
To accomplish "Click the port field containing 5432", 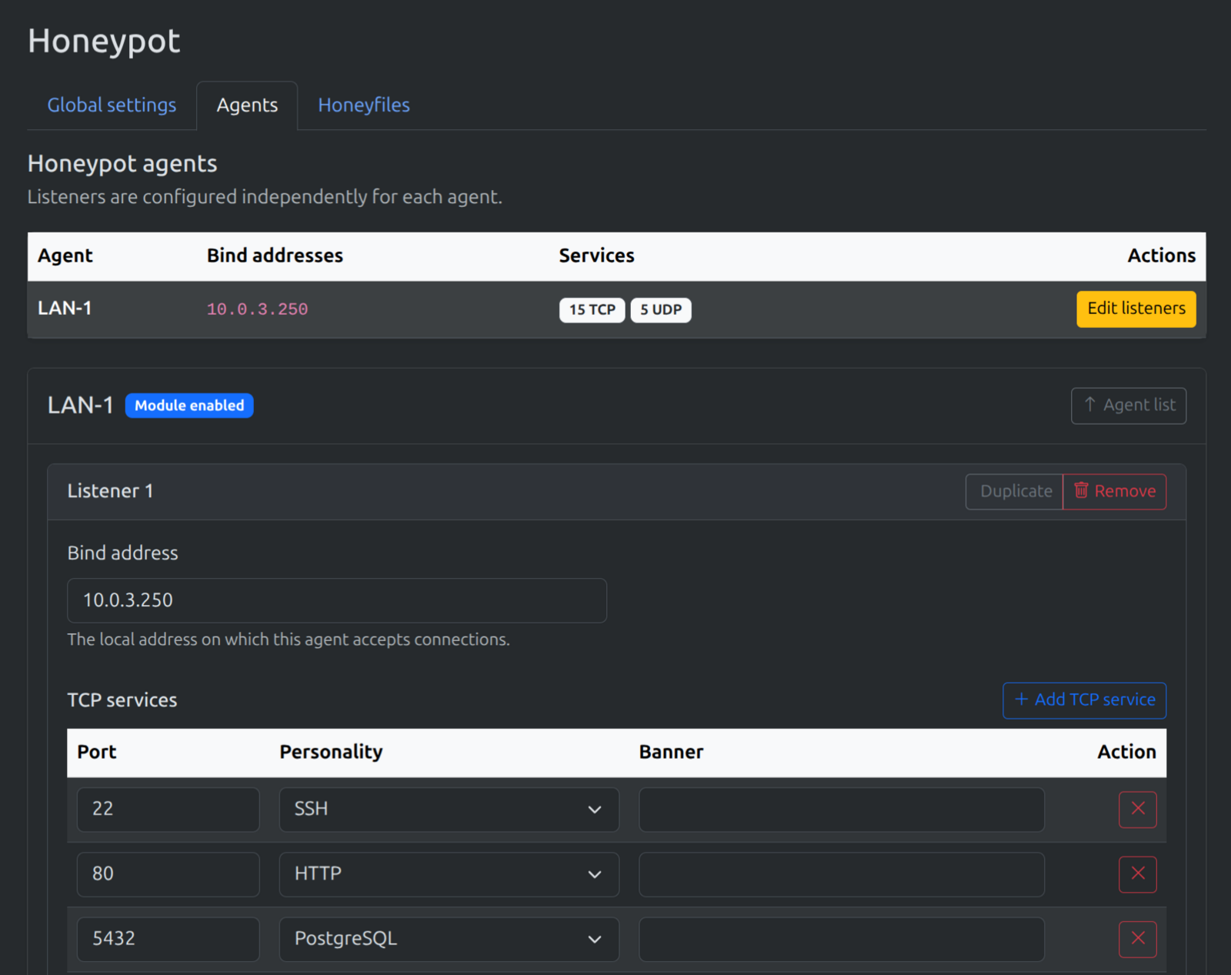I will tap(168, 938).
